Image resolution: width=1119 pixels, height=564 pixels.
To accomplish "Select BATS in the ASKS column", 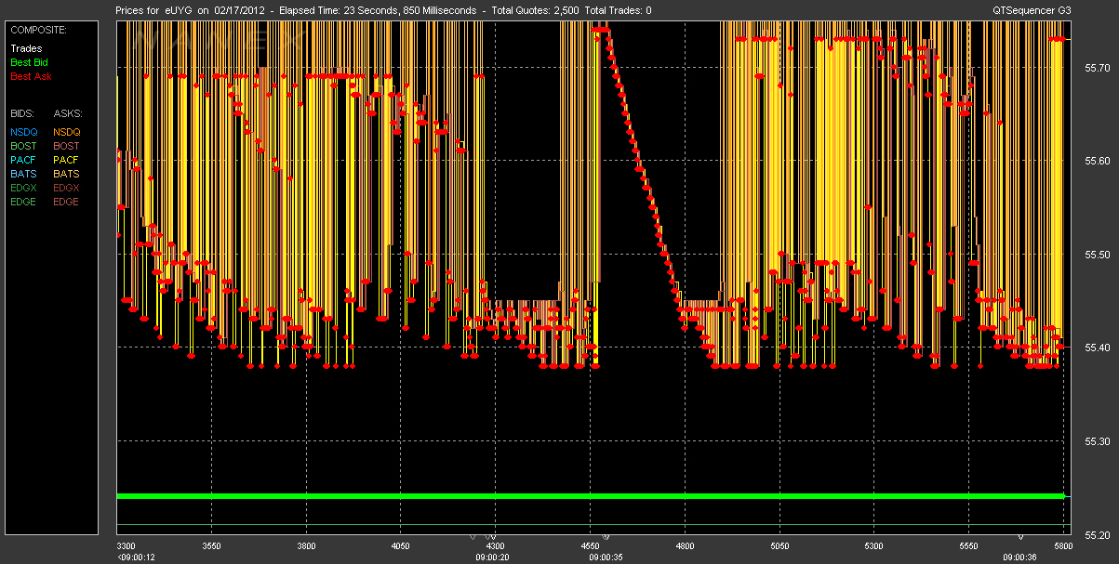I will 66,174.
